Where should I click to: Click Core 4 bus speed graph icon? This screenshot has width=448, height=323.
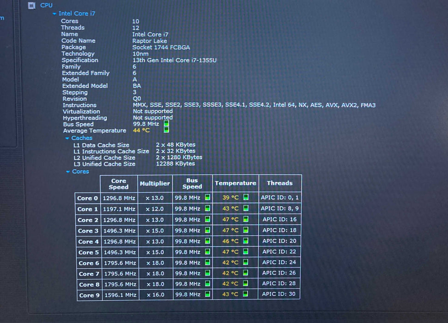pos(208,241)
